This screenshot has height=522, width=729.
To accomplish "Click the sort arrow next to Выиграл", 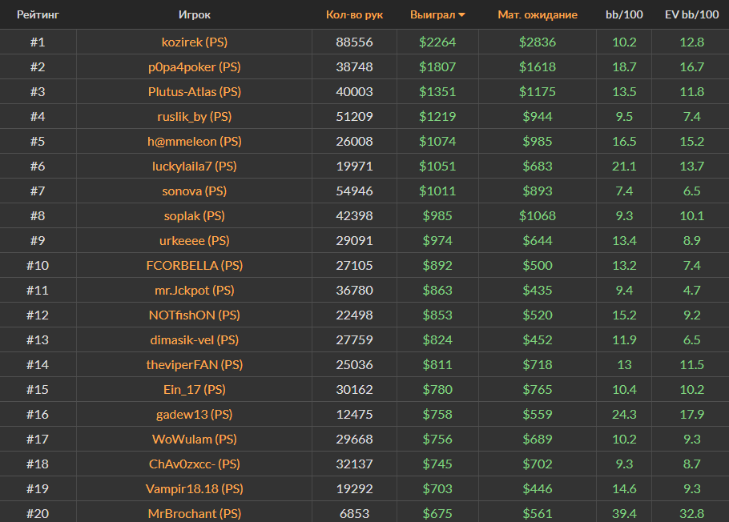I will (461, 15).
